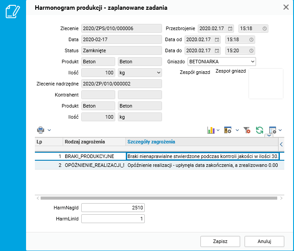Refresh the threats list
This screenshot has height=251, width=294.
260,130
